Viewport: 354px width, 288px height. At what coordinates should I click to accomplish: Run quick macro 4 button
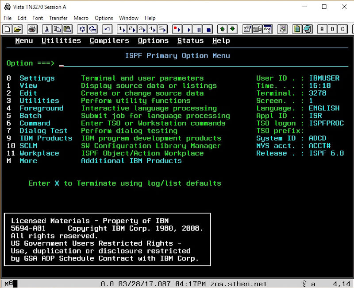(152, 29)
